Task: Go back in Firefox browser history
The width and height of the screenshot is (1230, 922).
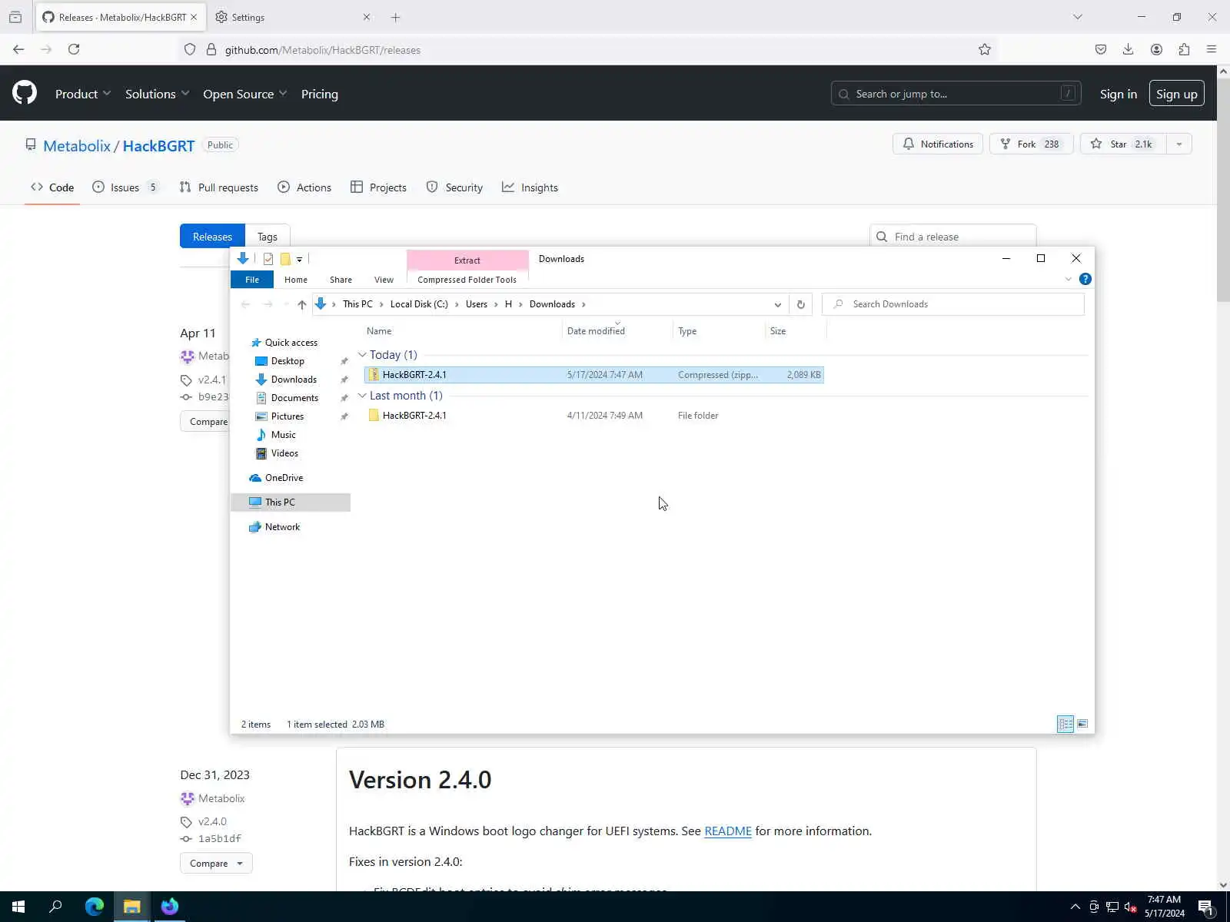Action: (x=18, y=49)
